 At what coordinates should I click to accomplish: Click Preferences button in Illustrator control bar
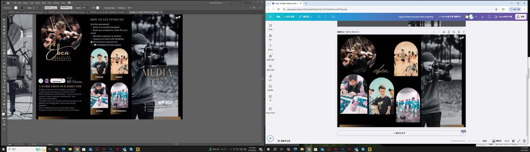click(122, 8)
